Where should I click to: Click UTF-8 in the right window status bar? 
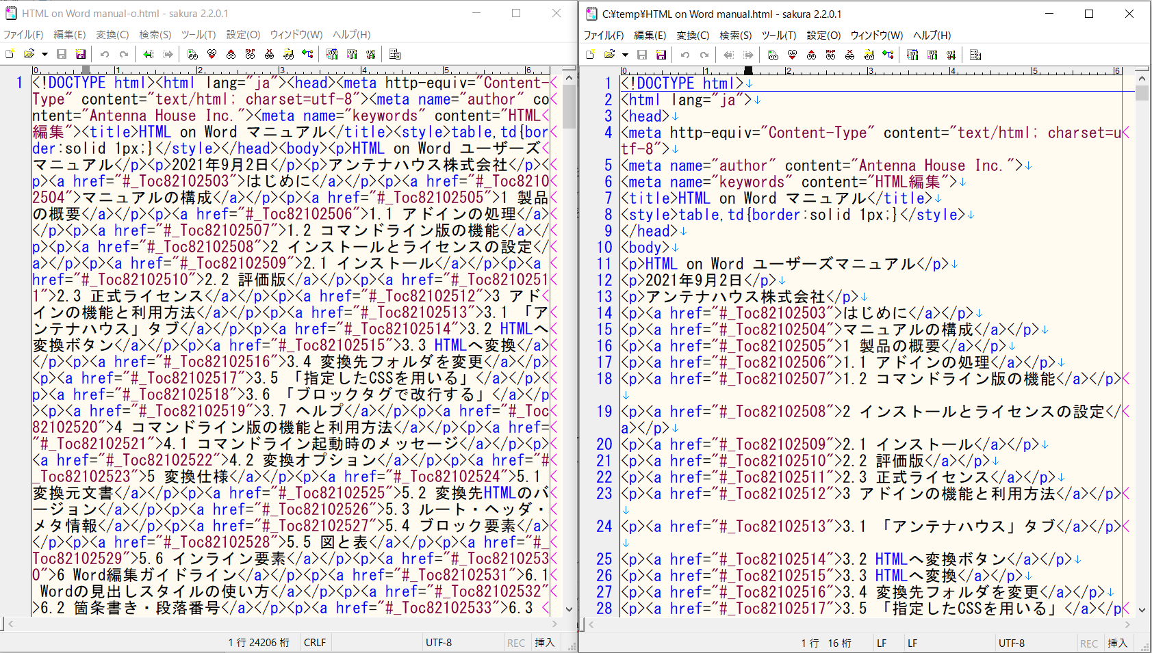click(1012, 643)
